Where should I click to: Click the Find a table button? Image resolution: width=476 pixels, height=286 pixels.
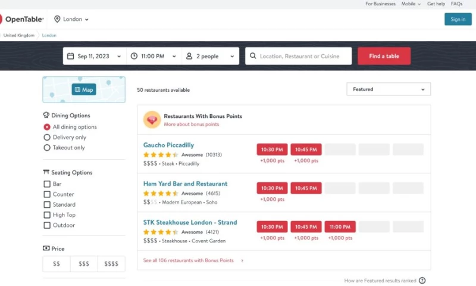point(384,56)
